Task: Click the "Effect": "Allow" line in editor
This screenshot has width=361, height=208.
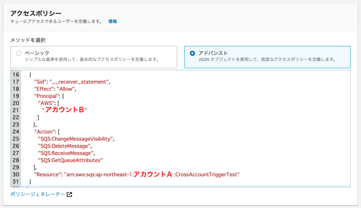Action: pyautogui.click(x=55, y=89)
